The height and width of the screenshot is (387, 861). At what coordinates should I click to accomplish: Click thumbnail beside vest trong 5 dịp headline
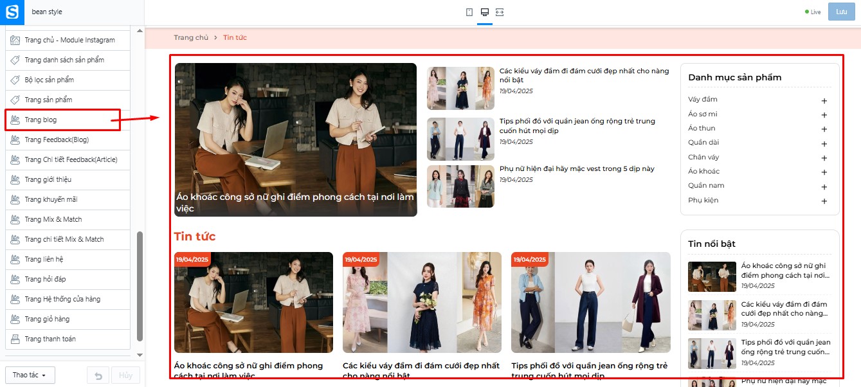[460, 186]
